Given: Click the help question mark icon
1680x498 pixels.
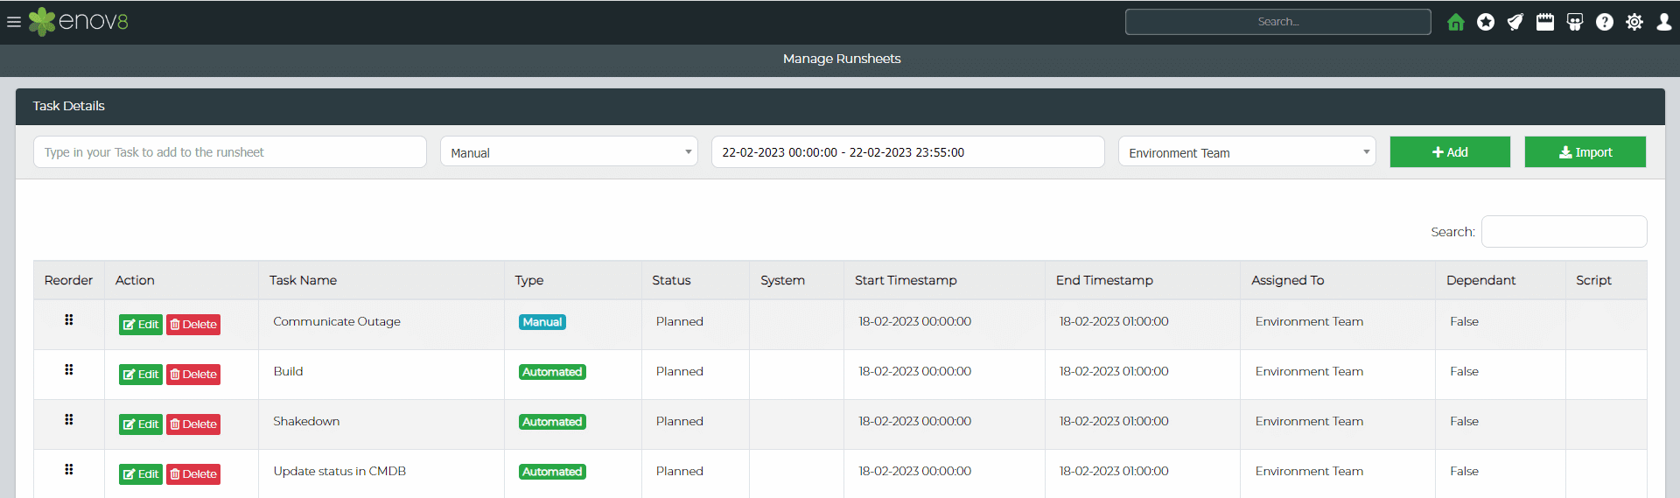Looking at the screenshot, I should (1605, 22).
